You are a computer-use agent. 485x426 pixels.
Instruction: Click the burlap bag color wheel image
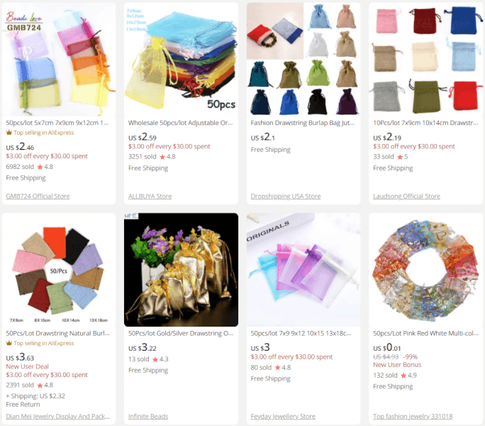pos(59,270)
